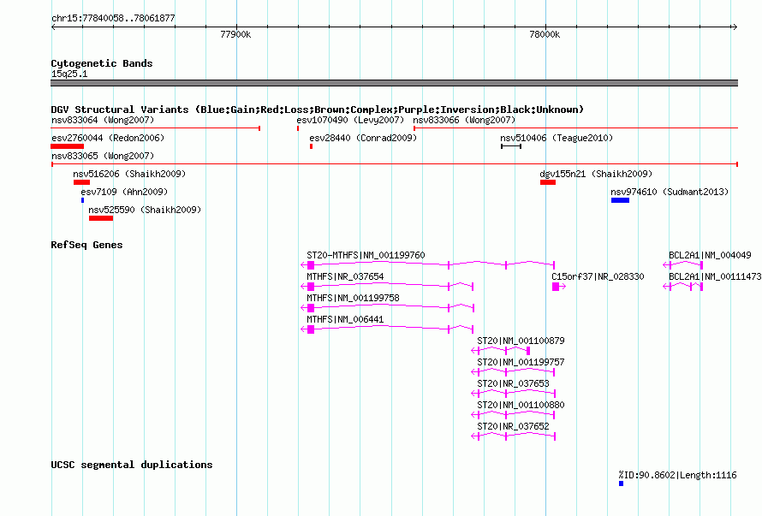Open esv7109 (Ahn2009) label
Image resolution: width=762 pixels, height=516 pixels.
[x=124, y=192]
